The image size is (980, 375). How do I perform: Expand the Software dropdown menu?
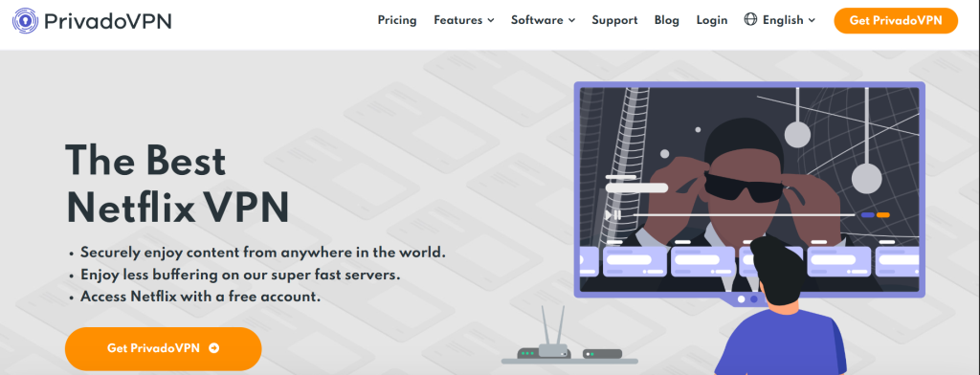point(543,20)
